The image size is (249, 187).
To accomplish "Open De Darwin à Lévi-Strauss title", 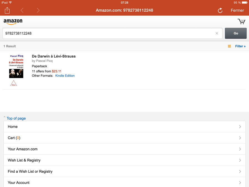I will [54, 56].
